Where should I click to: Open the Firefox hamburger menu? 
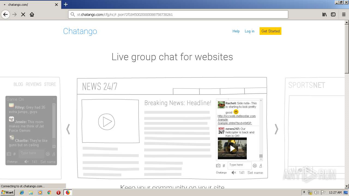tap(344, 14)
